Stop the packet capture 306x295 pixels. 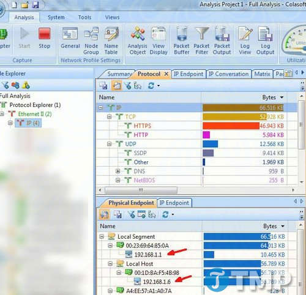pos(44,38)
